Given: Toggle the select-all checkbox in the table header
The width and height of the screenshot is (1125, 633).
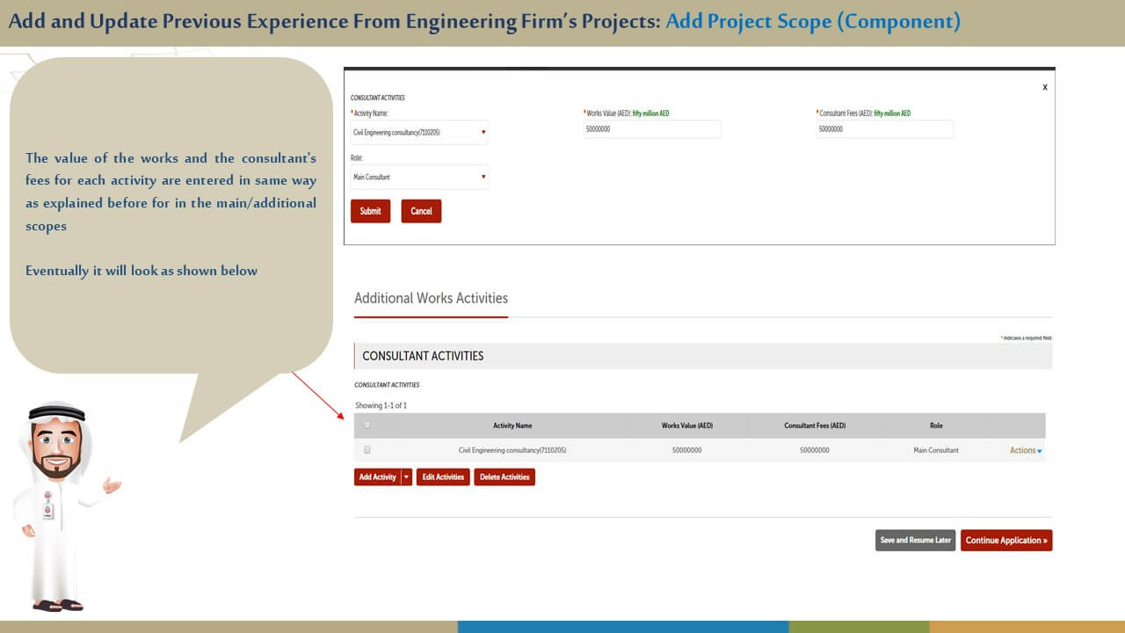Looking at the screenshot, I should pos(367,426).
